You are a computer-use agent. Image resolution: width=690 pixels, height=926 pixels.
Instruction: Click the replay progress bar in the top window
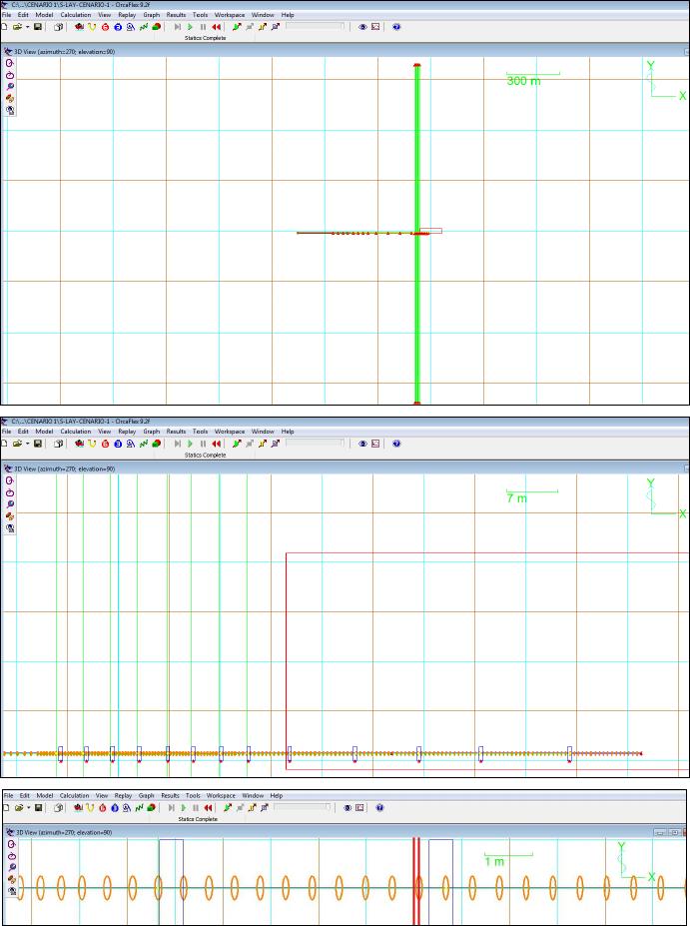click(x=315, y=27)
